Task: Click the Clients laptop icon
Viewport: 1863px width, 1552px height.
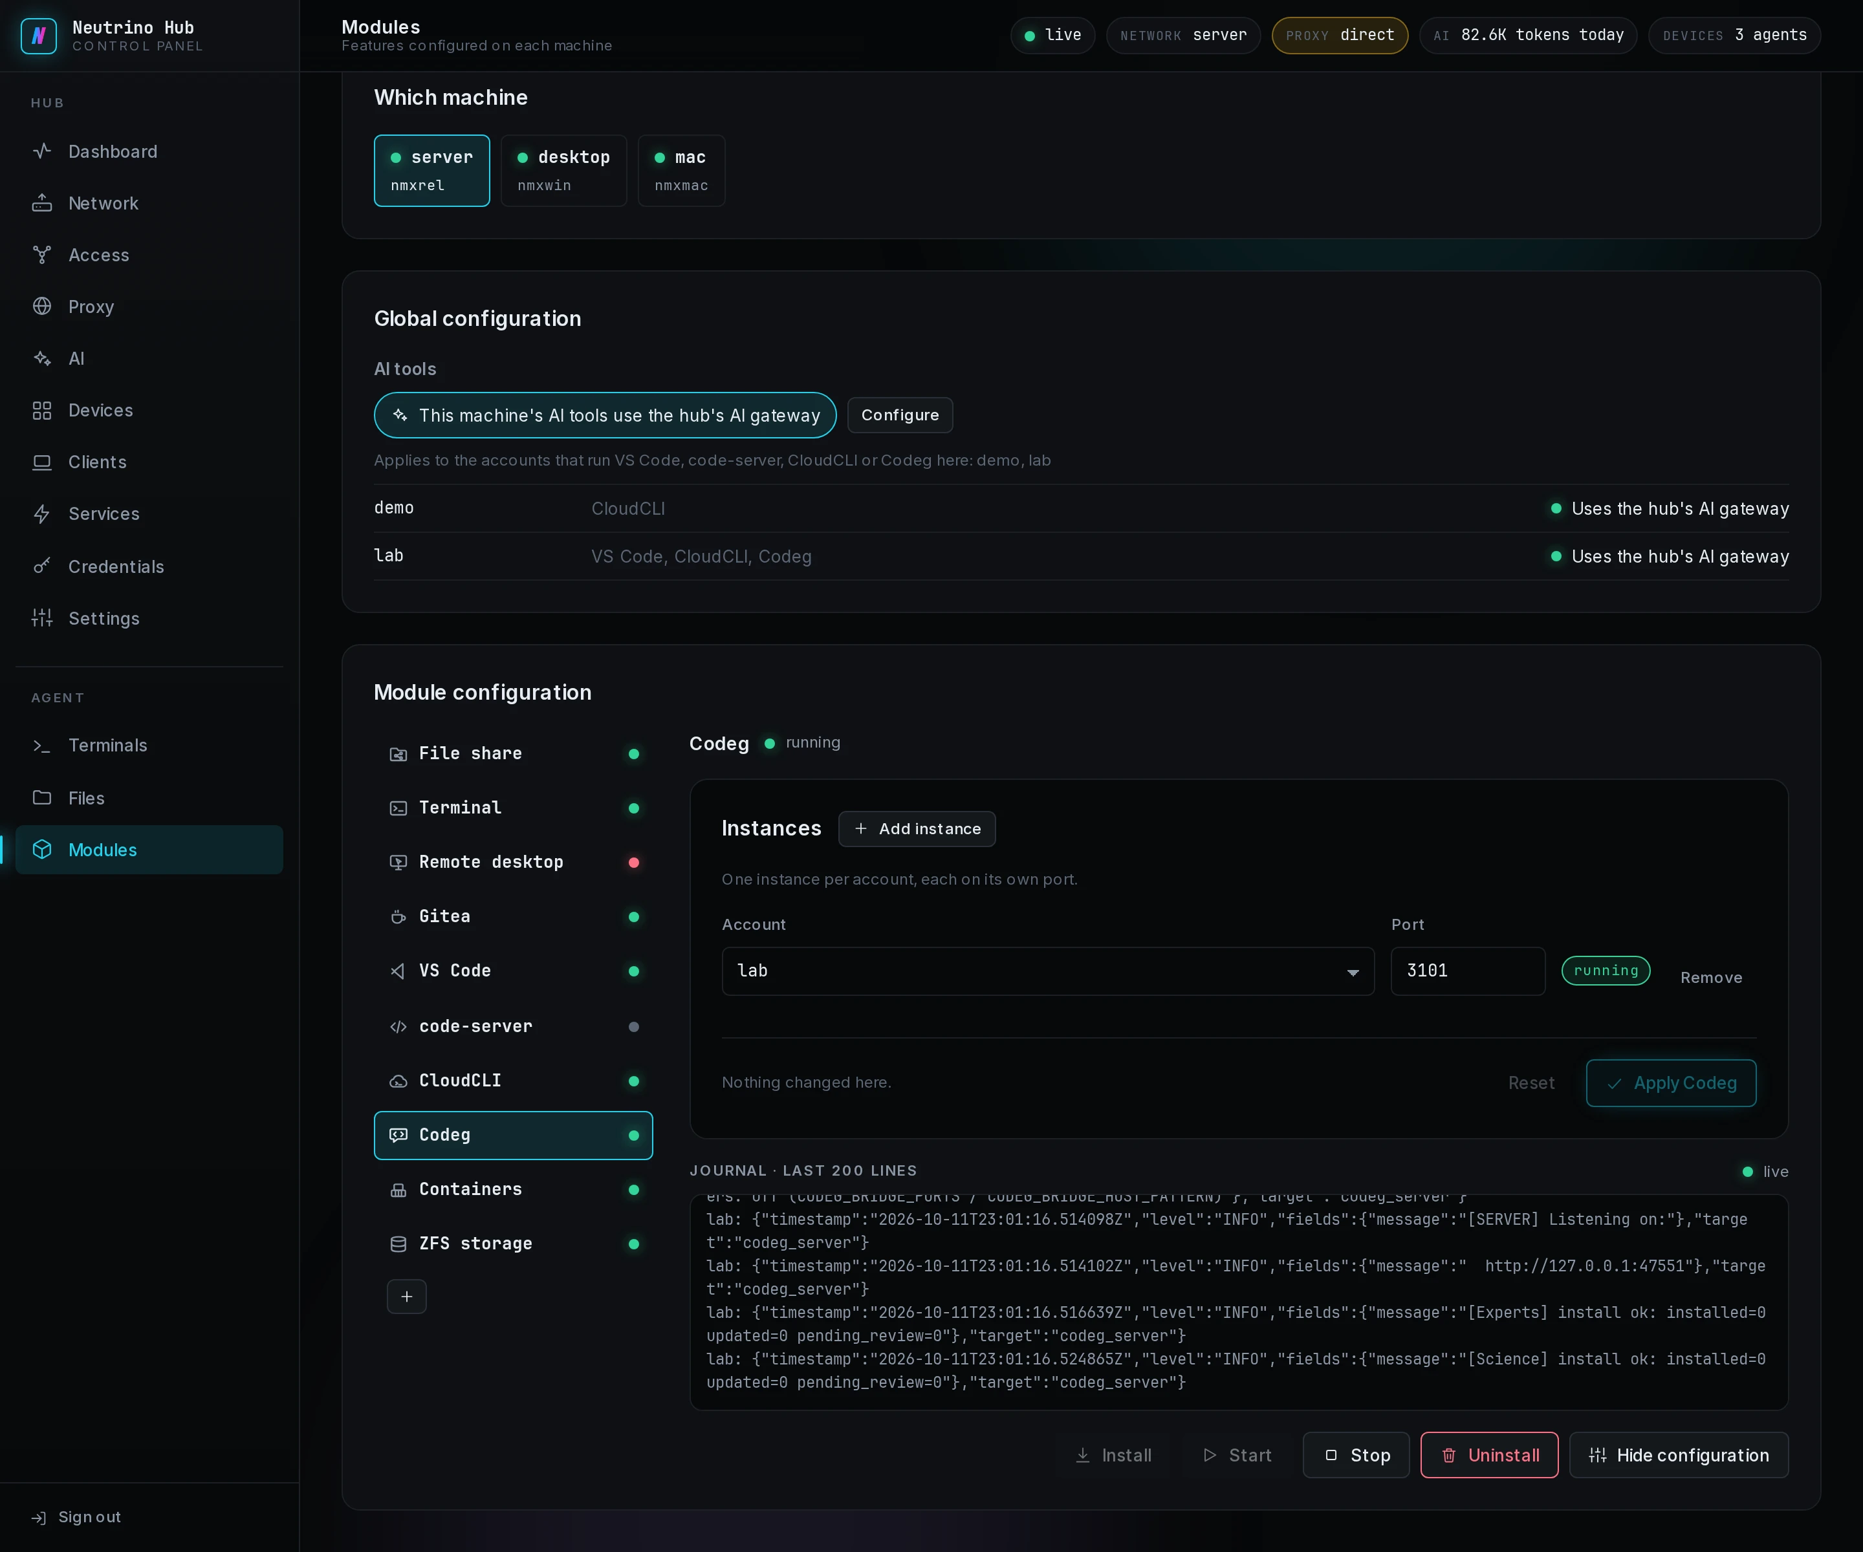Action: point(41,462)
